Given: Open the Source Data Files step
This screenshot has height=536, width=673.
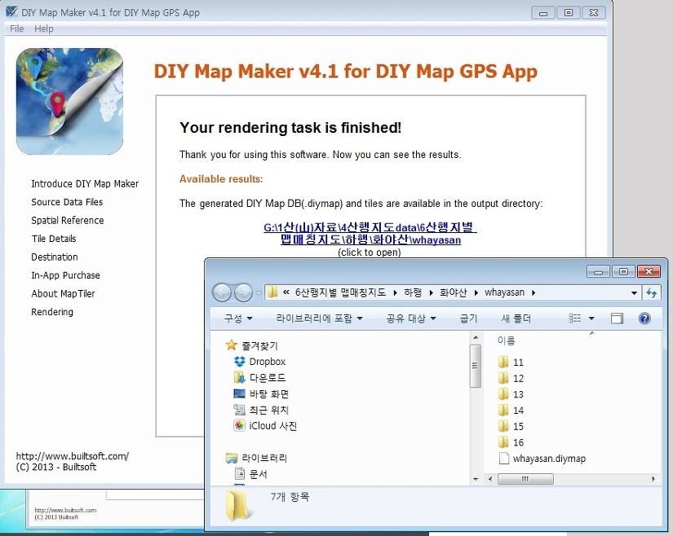Looking at the screenshot, I should pyautogui.click(x=67, y=202).
